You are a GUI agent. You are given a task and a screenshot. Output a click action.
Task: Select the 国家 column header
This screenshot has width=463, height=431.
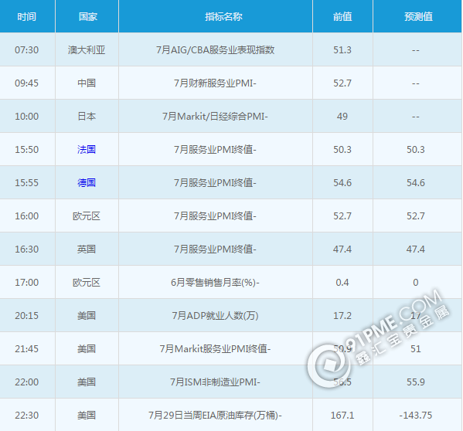88,16
